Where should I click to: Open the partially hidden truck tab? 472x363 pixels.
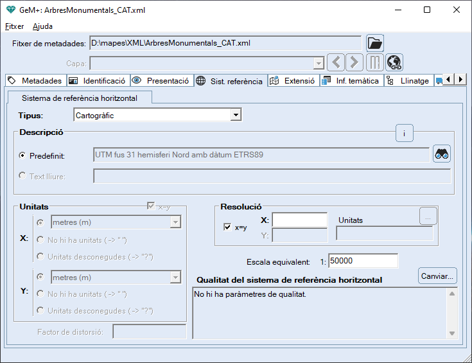point(439,80)
